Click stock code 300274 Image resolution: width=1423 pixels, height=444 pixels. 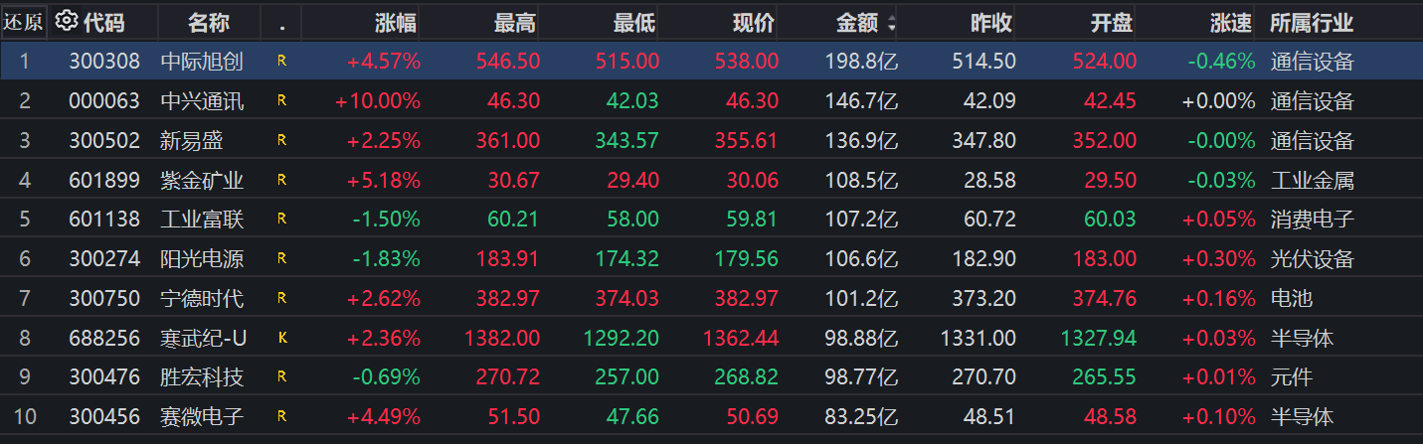coord(104,258)
